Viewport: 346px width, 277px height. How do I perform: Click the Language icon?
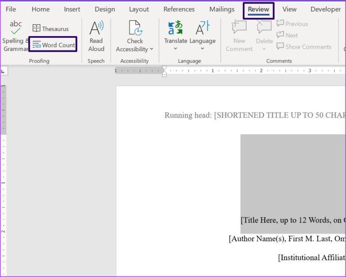click(x=202, y=28)
